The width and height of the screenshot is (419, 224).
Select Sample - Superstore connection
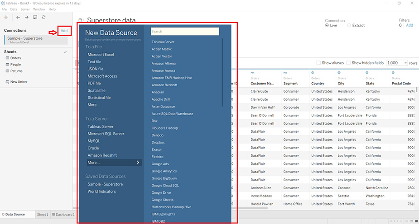click(x=36, y=40)
